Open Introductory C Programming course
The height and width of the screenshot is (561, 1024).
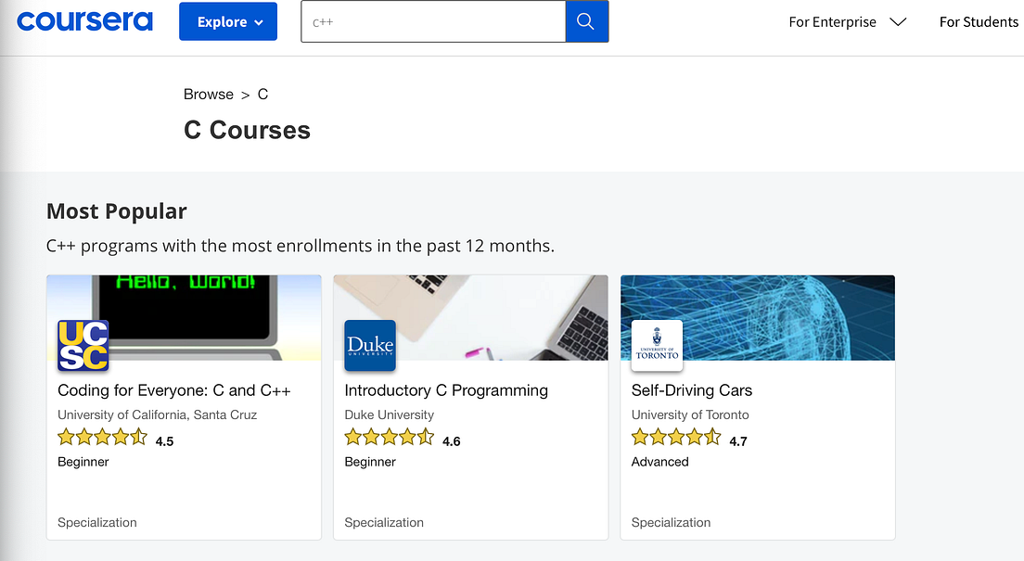[x=446, y=390]
